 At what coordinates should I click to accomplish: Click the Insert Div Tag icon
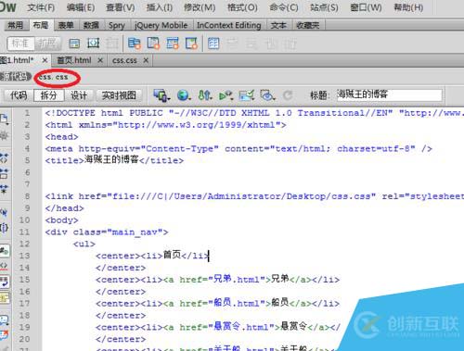74,44
